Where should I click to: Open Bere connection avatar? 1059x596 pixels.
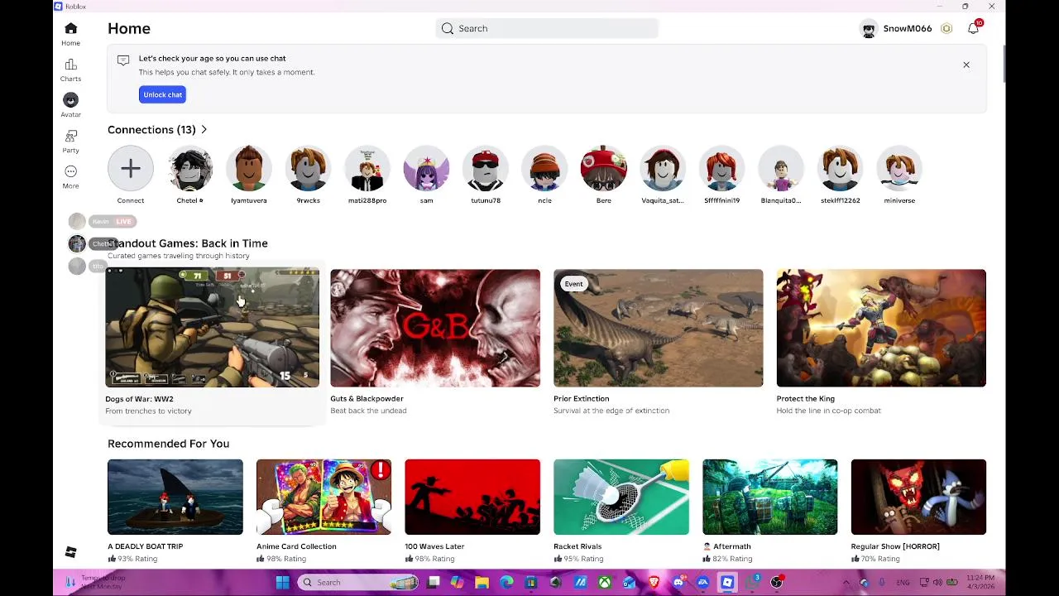[x=604, y=169]
